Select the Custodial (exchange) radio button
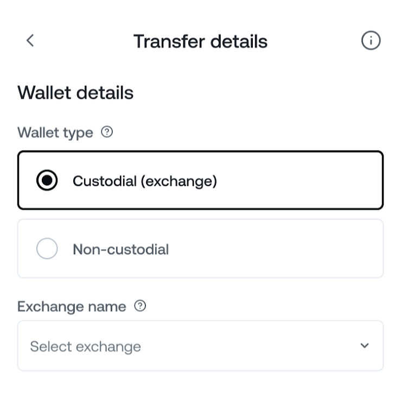 pyautogui.click(x=47, y=180)
